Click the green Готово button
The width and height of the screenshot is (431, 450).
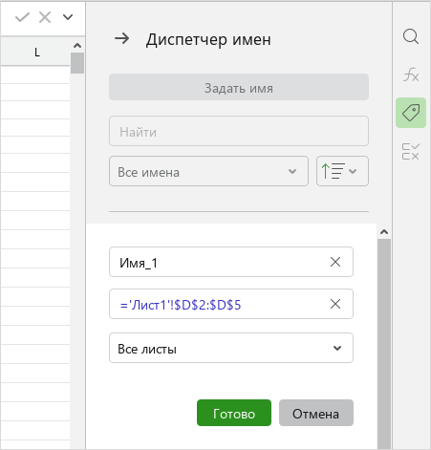[234, 413]
